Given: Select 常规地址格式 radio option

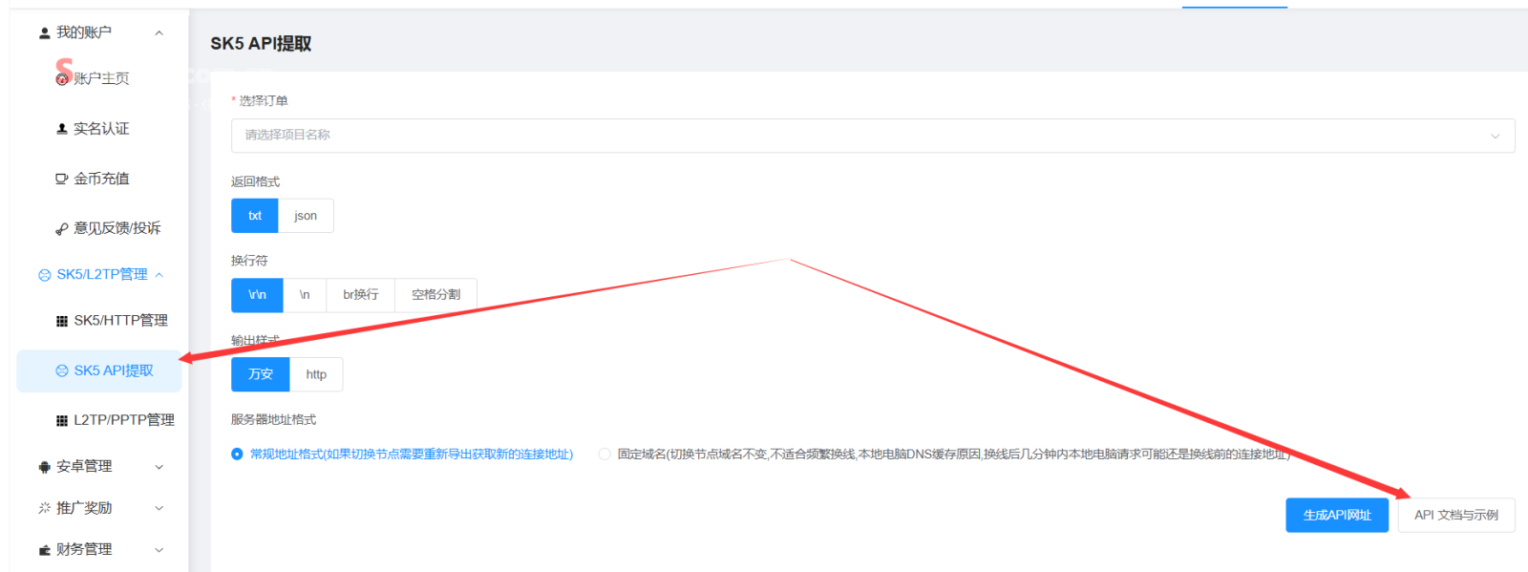Looking at the screenshot, I should [x=237, y=455].
